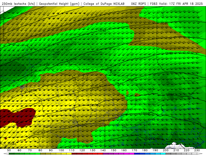Click the 220 value on the color scale
The image size is (206, 155).
[186, 150]
